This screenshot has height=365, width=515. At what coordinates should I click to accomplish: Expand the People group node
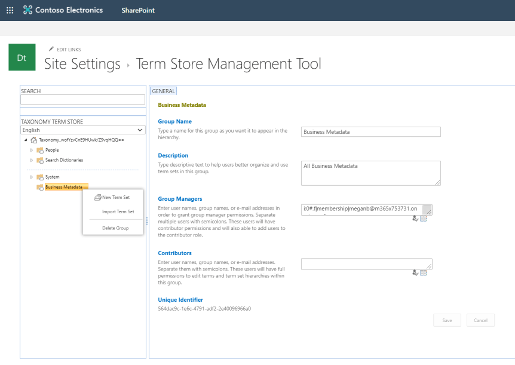(32, 150)
